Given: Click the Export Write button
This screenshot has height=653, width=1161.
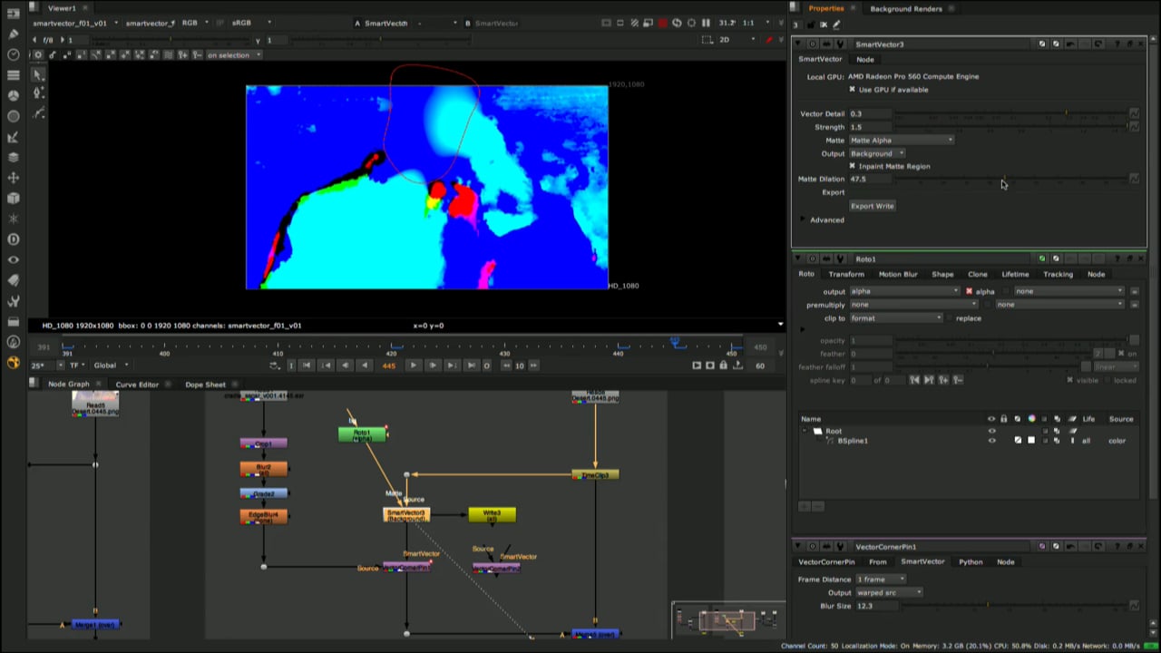Looking at the screenshot, I should (872, 206).
